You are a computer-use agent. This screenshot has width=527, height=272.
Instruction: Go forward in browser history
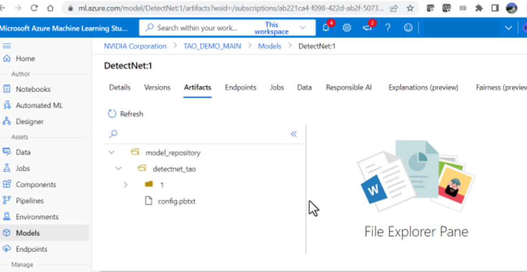pos(18,8)
